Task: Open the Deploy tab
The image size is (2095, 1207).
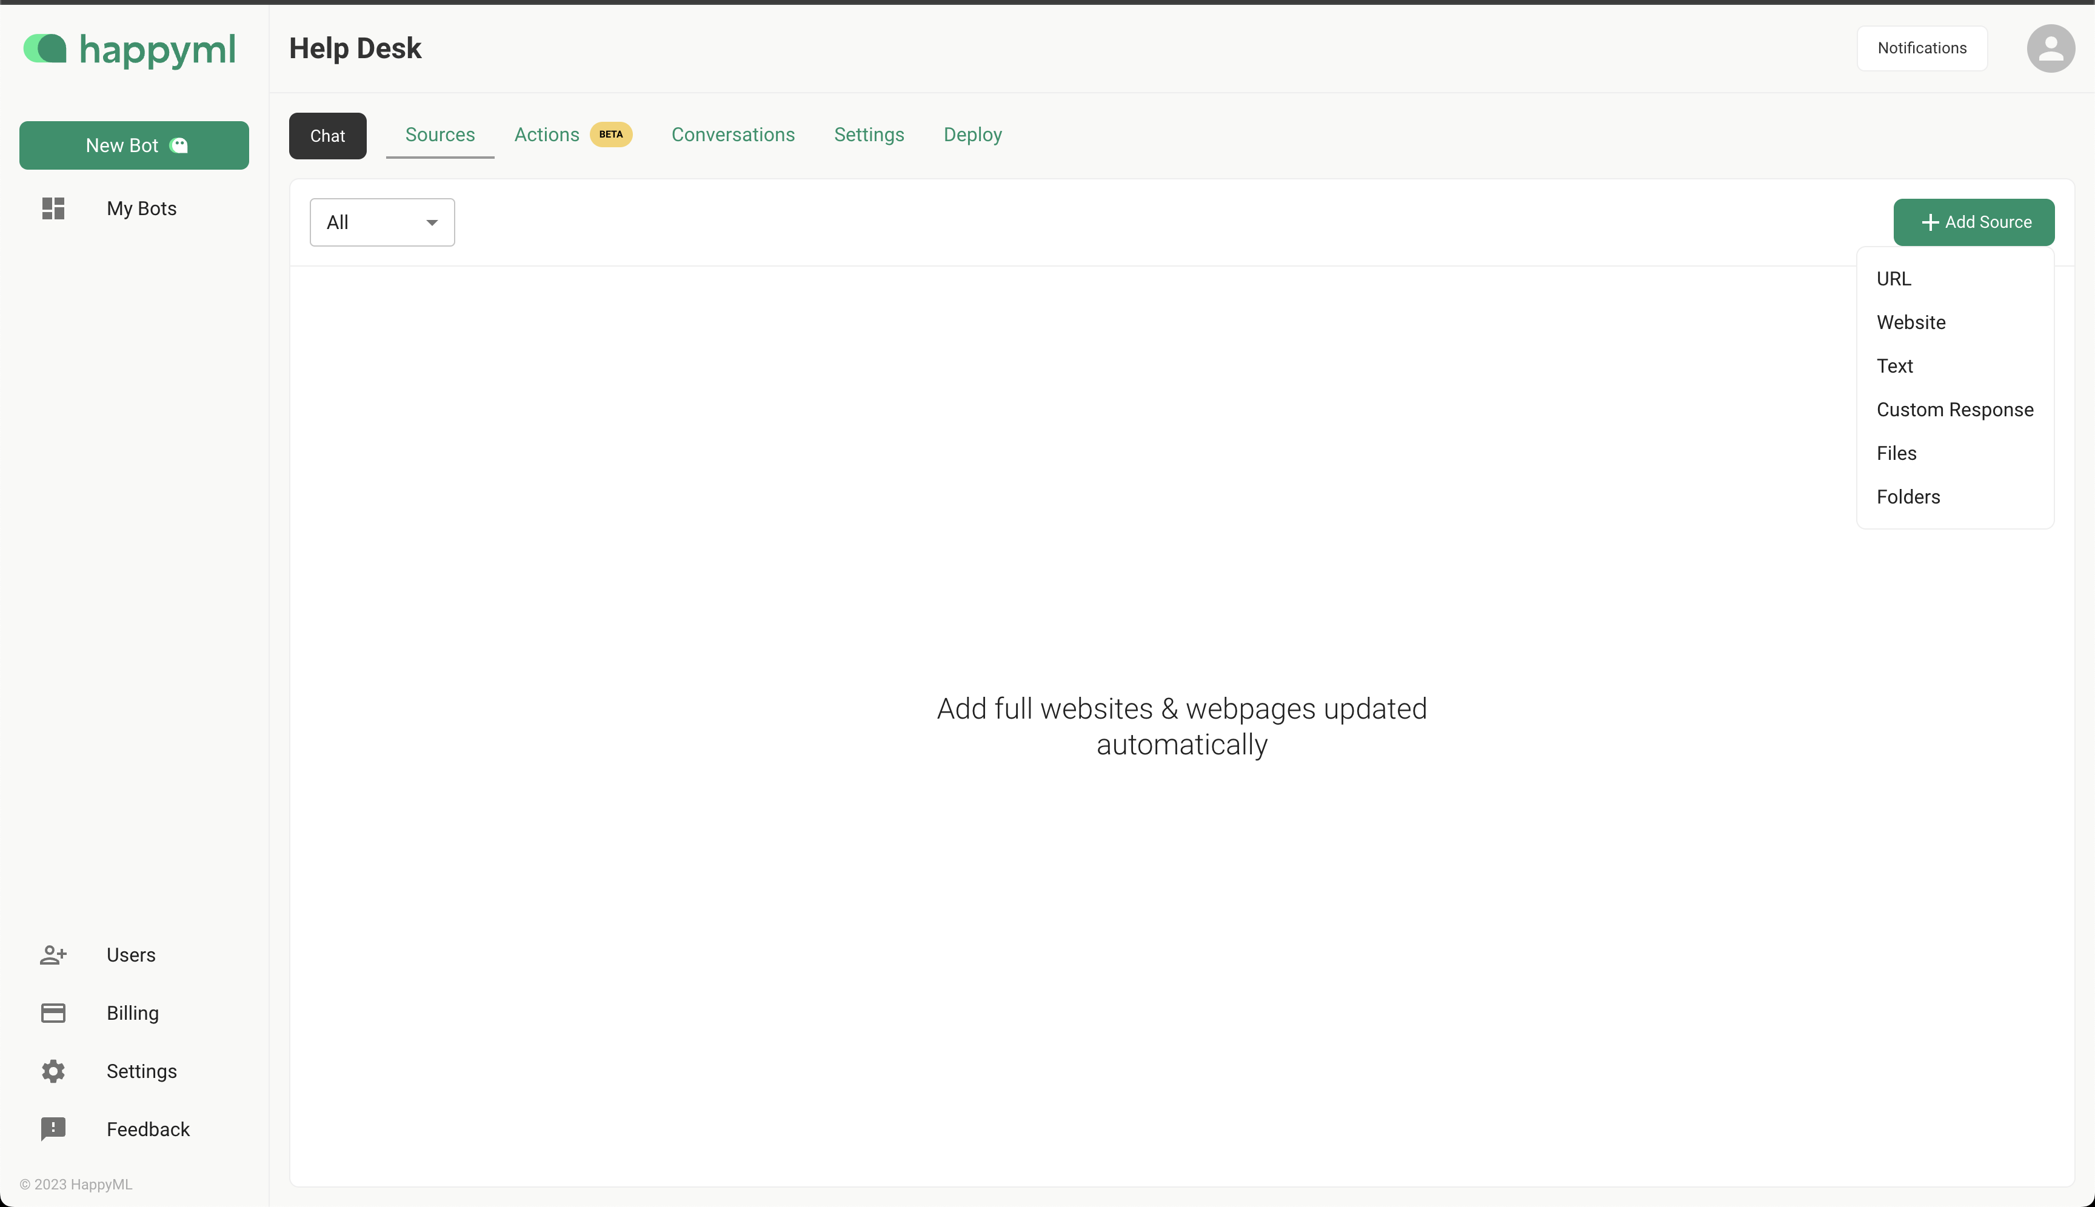Action: point(972,135)
